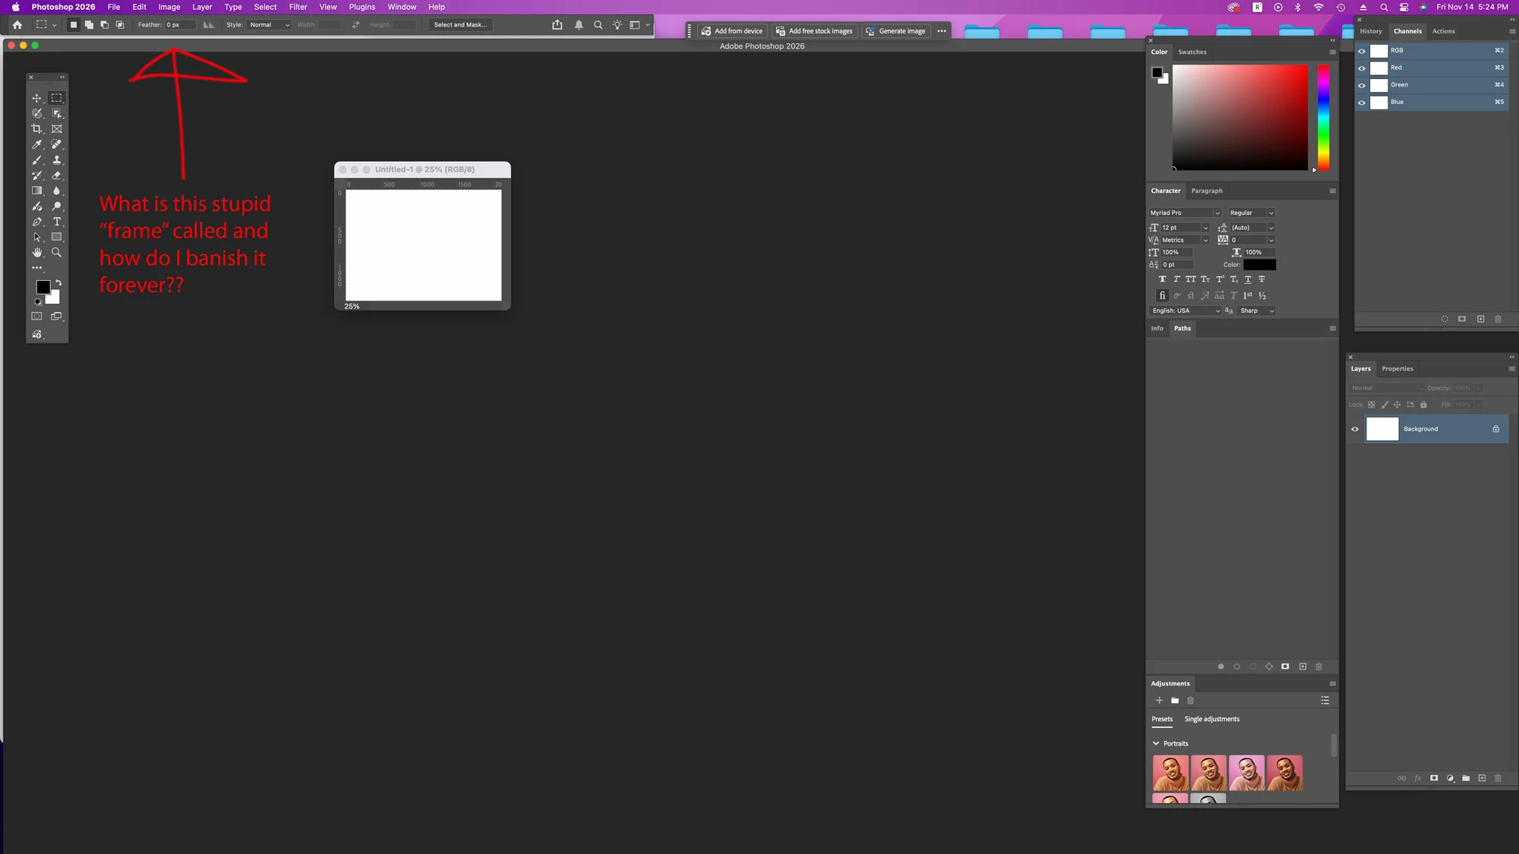Screen dimensions: 1519x854
Task: Switch to the Swatches tab
Action: point(1192,52)
